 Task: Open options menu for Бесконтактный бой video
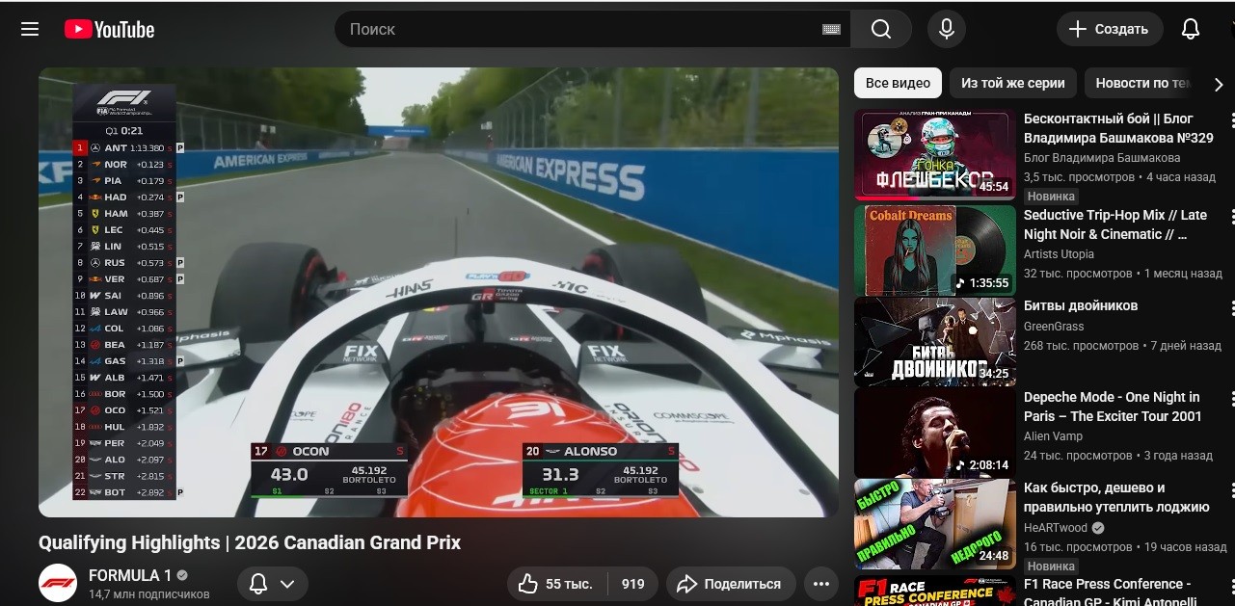[x=1231, y=120]
